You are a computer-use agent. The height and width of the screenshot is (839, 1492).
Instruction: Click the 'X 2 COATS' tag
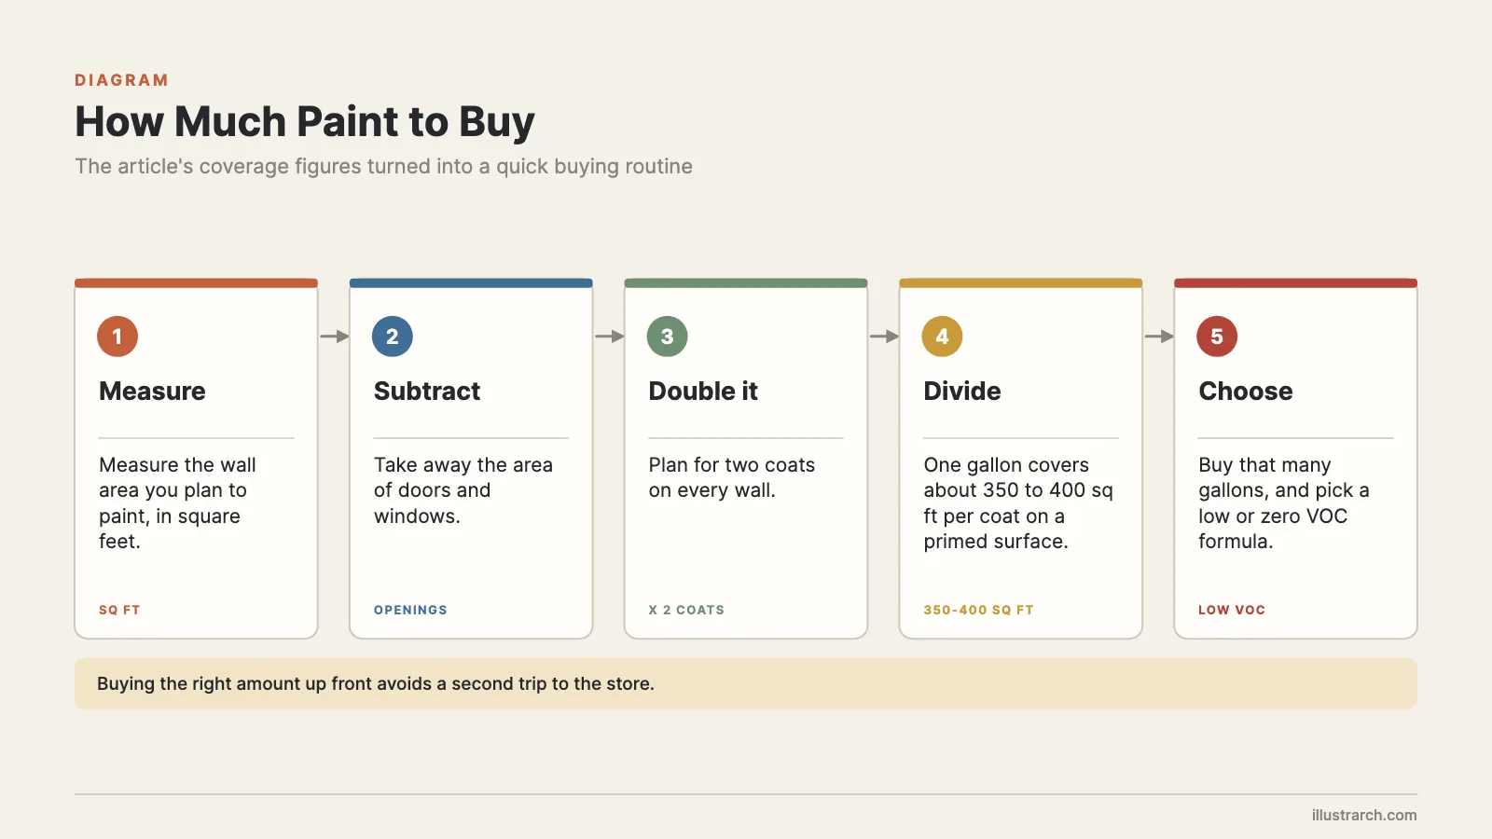686,610
